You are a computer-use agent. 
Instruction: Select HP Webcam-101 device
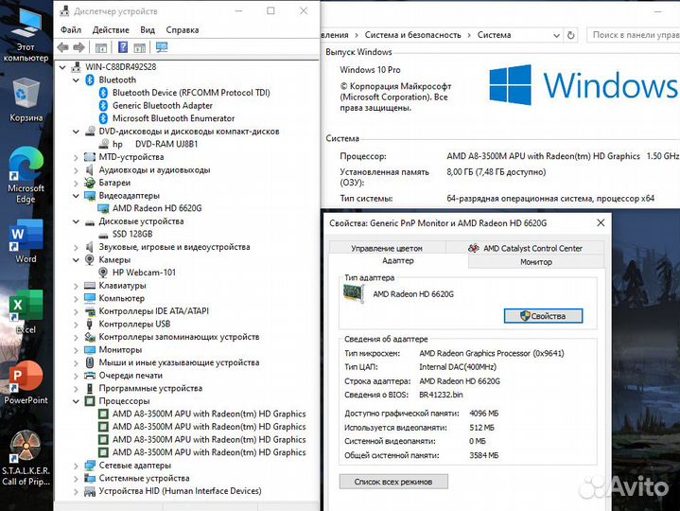click(144, 273)
